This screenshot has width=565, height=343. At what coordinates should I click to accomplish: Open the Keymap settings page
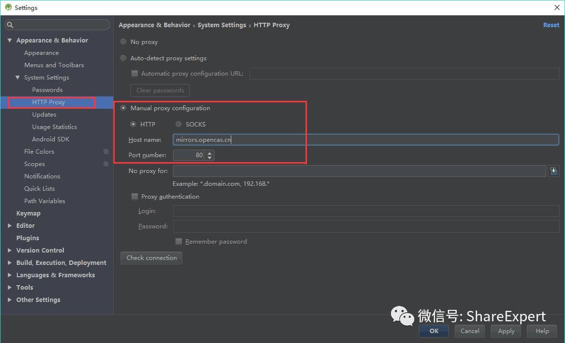pyautogui.click(x=28, y=214)
